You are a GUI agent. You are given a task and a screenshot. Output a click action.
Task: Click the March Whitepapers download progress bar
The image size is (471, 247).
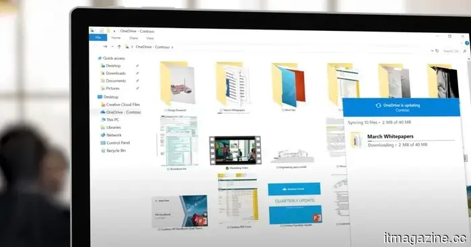pos(410,140)
